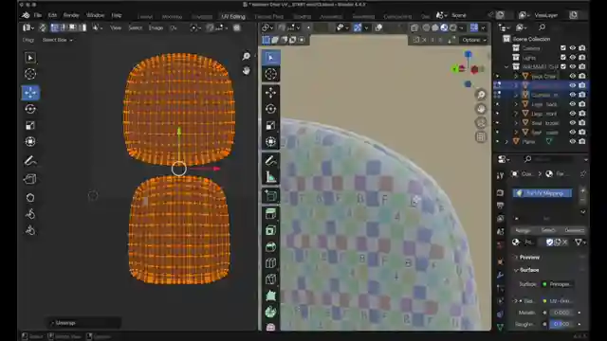Select the Poly Build tool

[270, 296]
